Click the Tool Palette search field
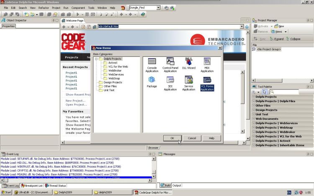Image resolution: width=314 pixels, height=196 pixels. click(x=284, y=92)
